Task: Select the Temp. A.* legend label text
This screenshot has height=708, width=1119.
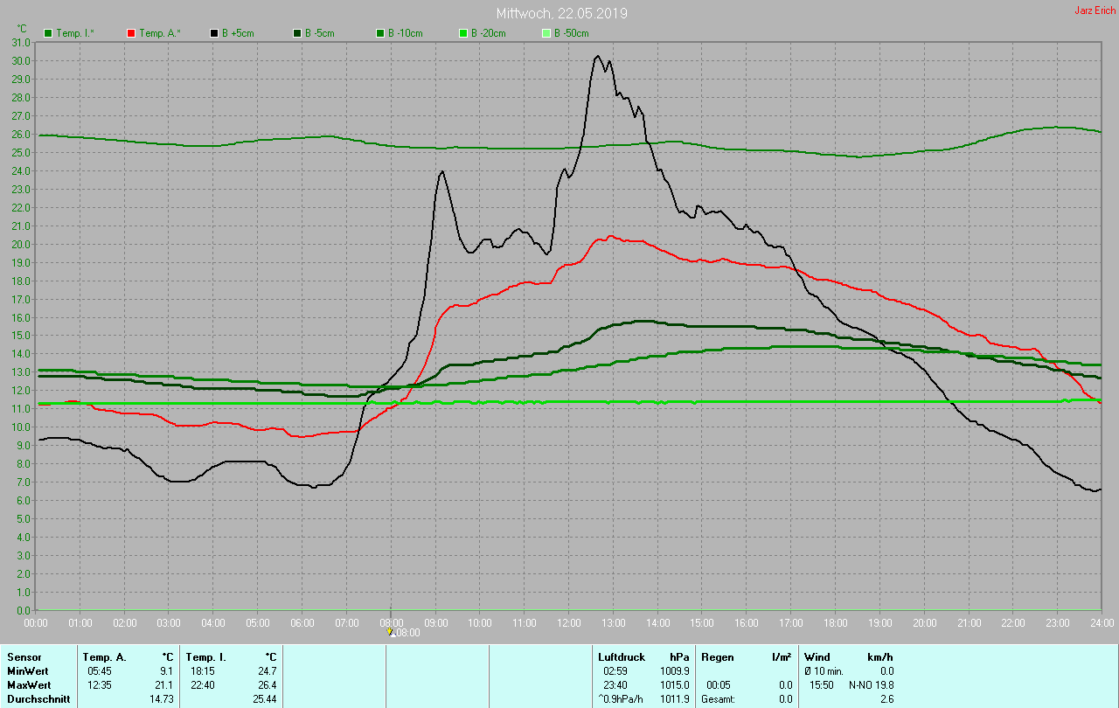Action: coord(161,33)
